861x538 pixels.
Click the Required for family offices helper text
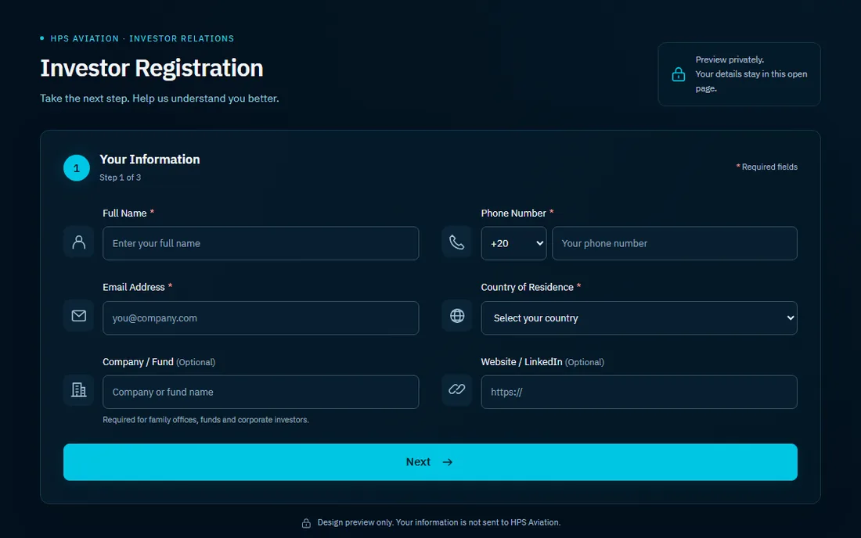205,420
